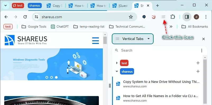Image resolution: width=212 pixels, height=105 pixels.
Task: Click the dark article image at page bottom
Action: (52, 101)
